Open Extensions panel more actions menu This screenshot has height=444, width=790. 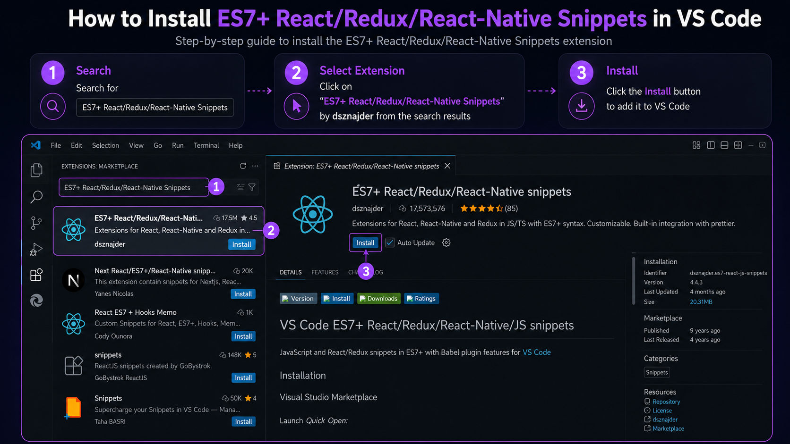[255, 166]
